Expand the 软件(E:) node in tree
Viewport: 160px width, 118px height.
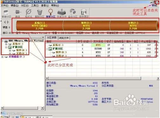[x=10, y=50]
